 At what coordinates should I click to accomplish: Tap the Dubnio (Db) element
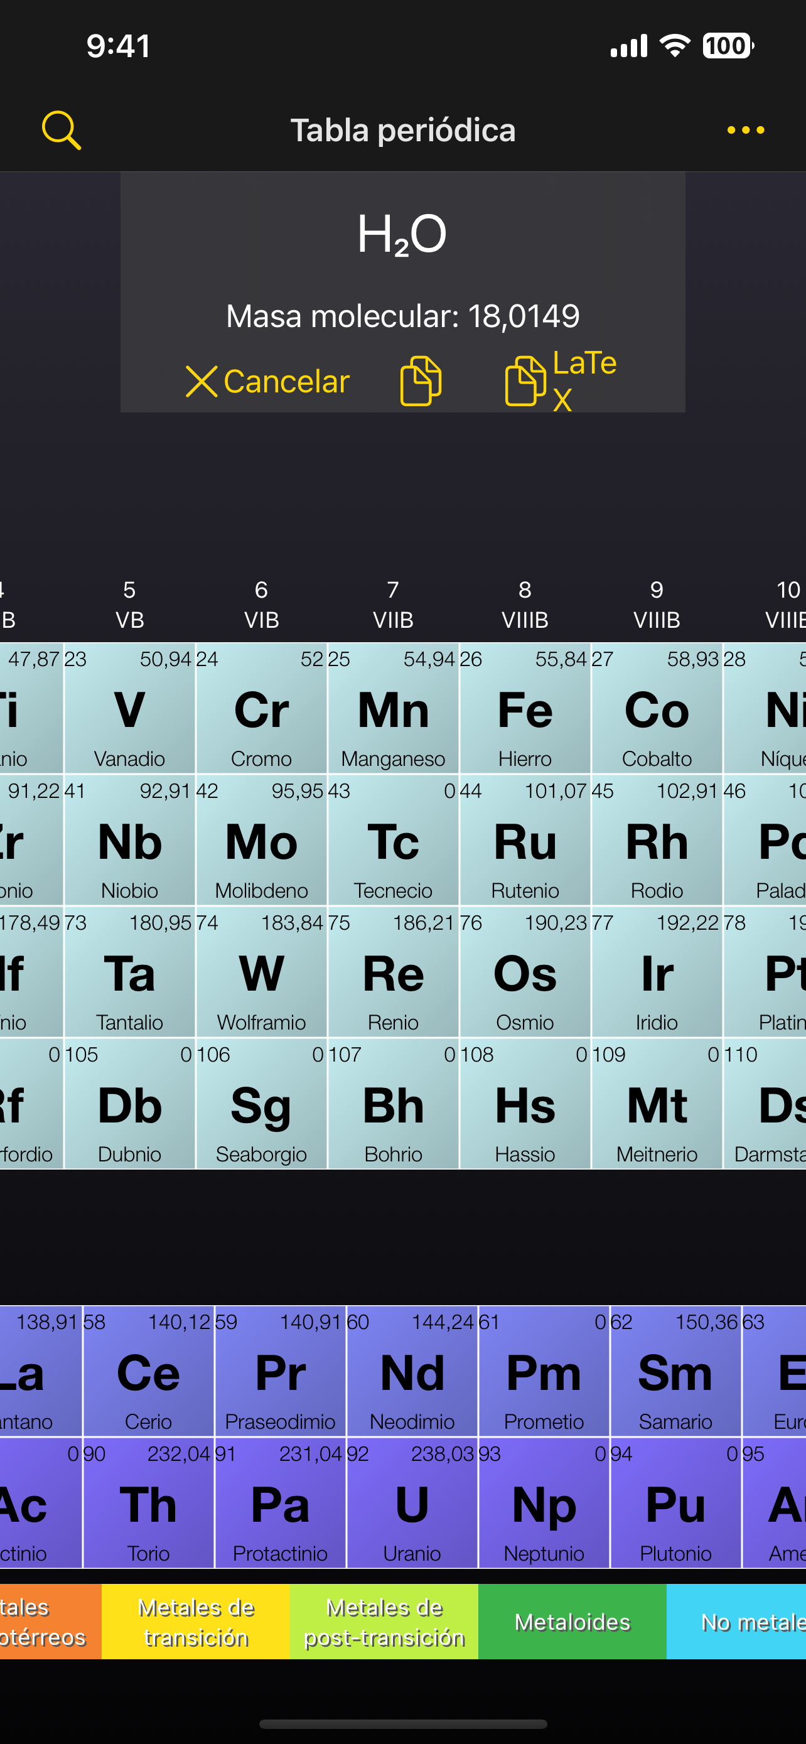[x=129, y=1104]
